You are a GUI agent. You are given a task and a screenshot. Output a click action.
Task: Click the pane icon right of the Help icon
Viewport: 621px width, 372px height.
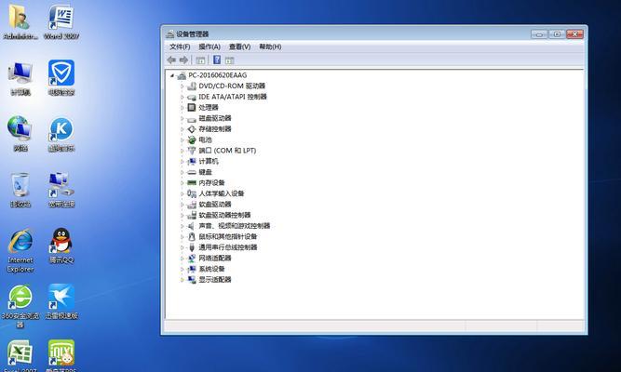[230, 60]
